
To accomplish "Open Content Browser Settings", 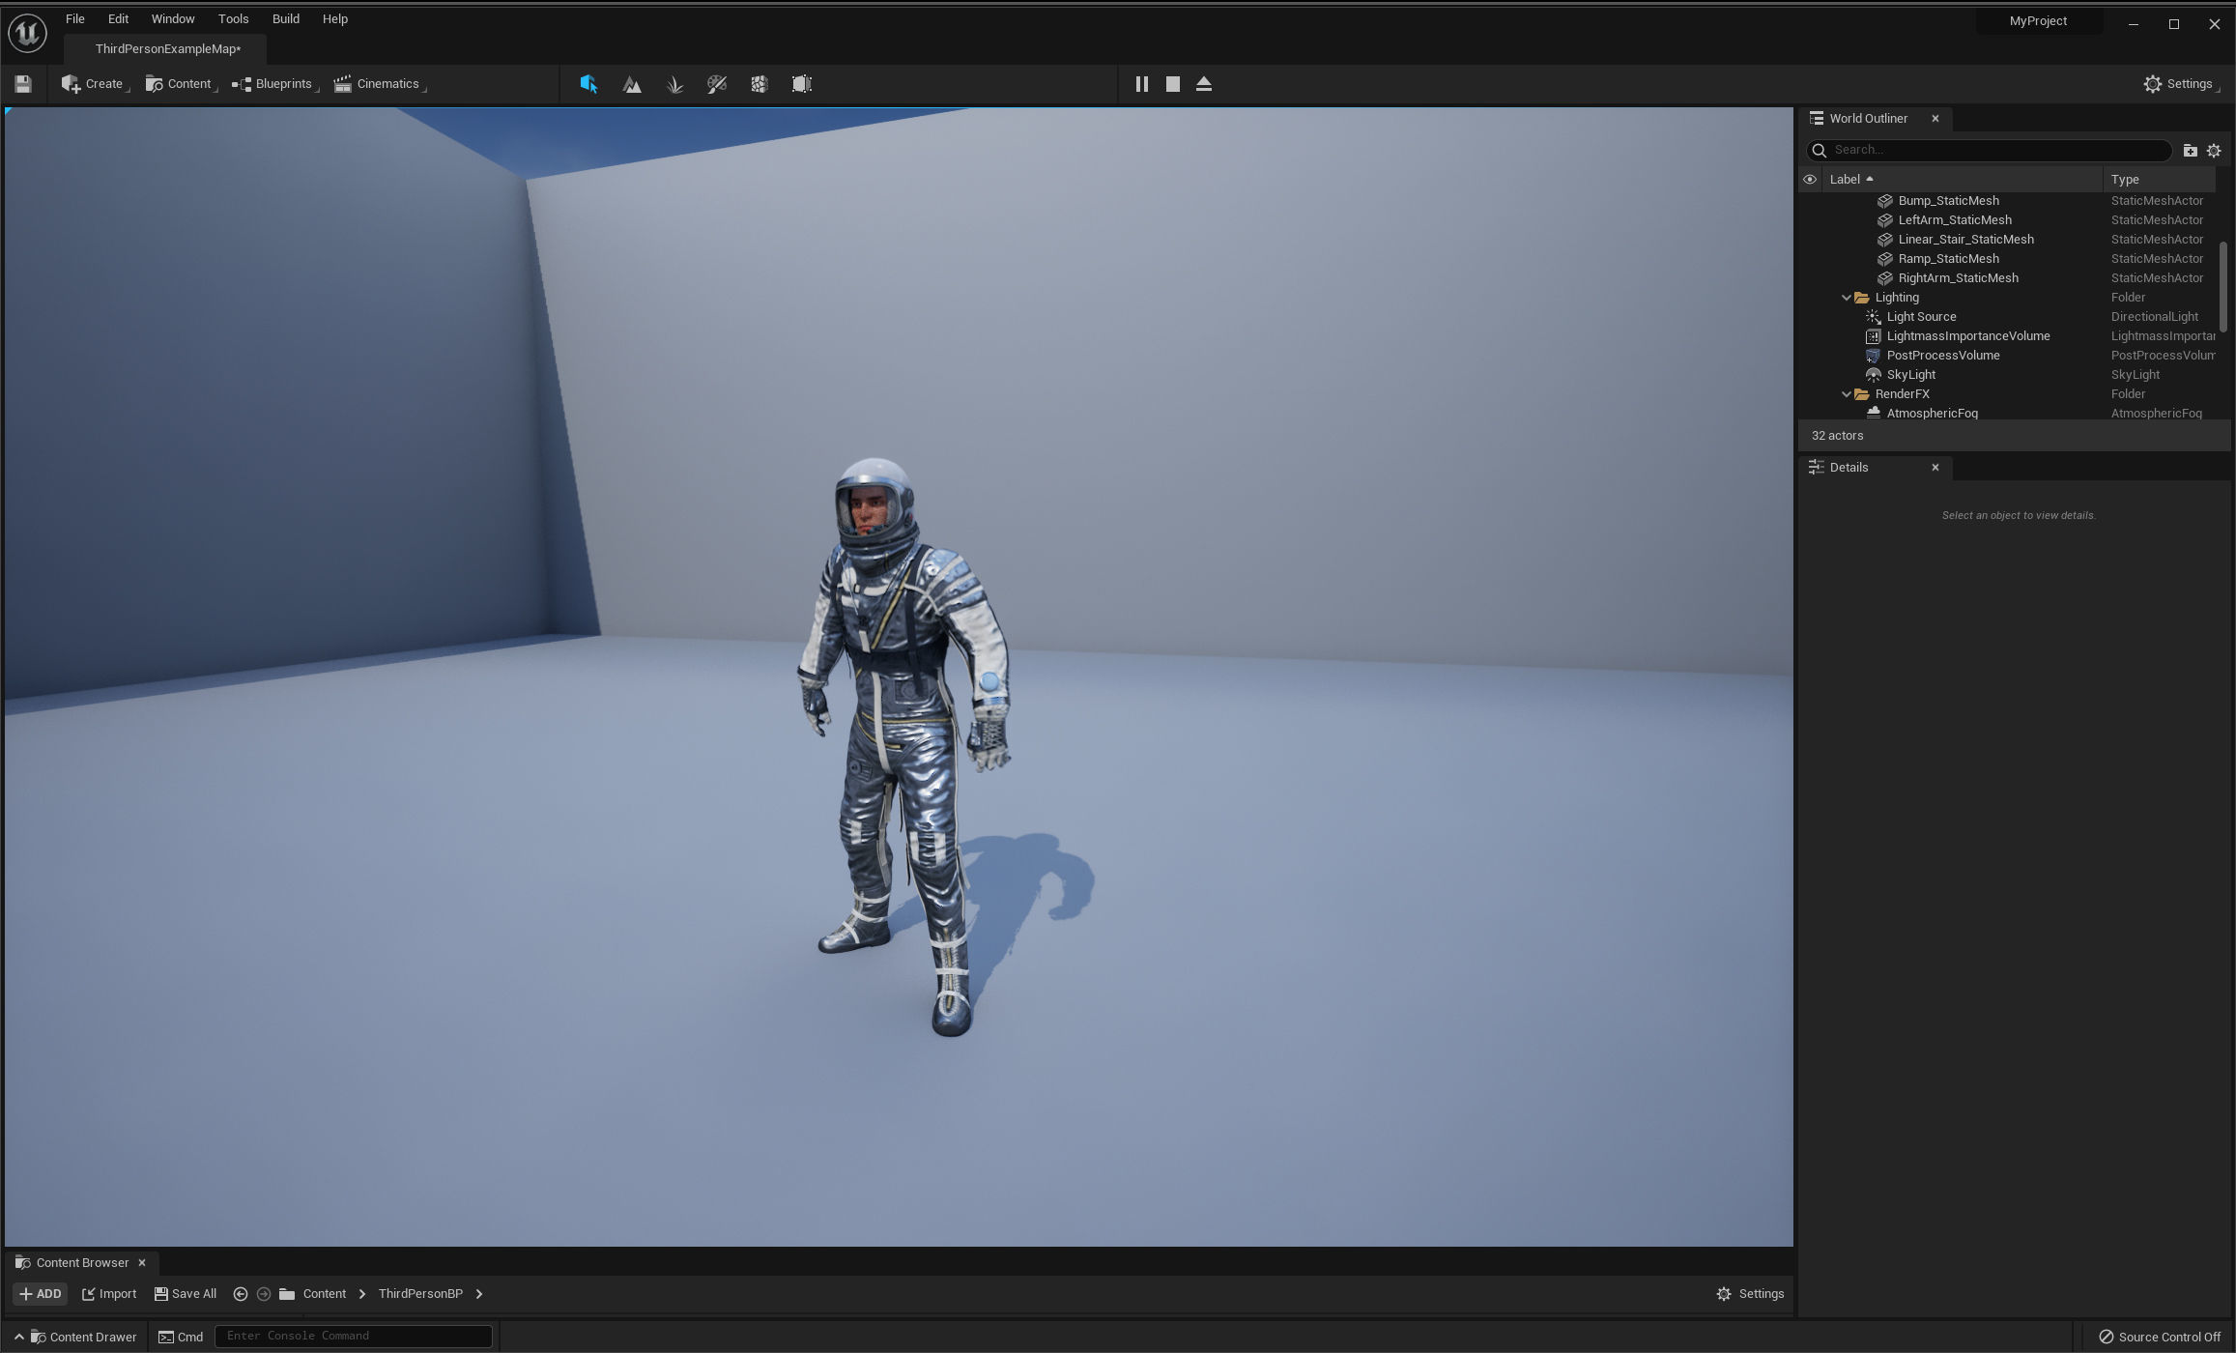I will (1750, 1294).
